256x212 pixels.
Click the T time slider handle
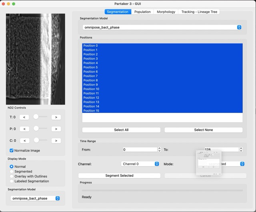pyautogui.click(x=36, y=117)
